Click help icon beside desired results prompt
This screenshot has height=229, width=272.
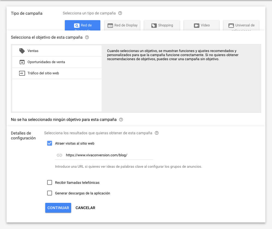pos(156,133)
